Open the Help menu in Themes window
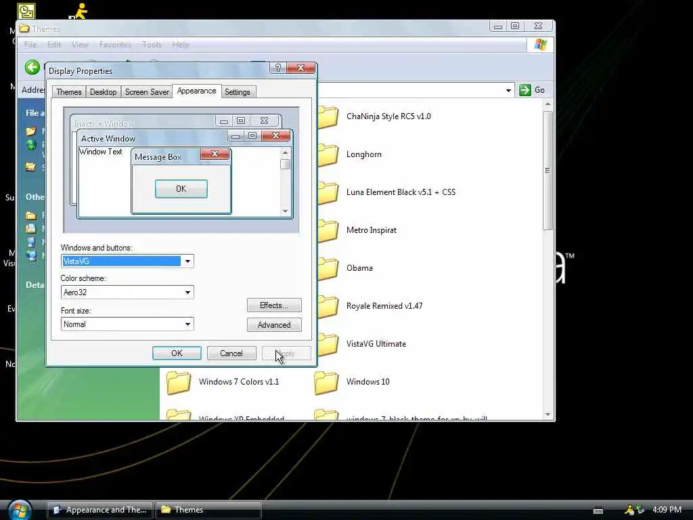Viewport: 693px width, 520px height. (x=181, y=45)
